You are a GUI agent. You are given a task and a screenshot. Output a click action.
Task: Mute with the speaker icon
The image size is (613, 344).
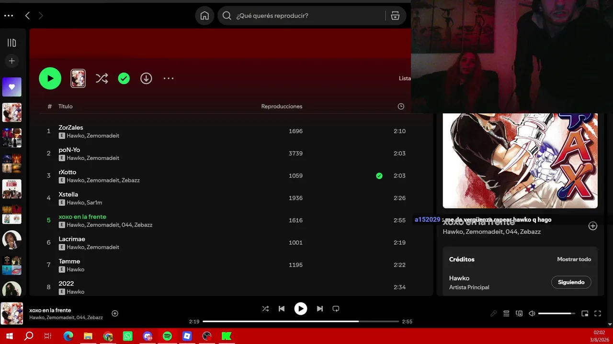tap(532, 313)
